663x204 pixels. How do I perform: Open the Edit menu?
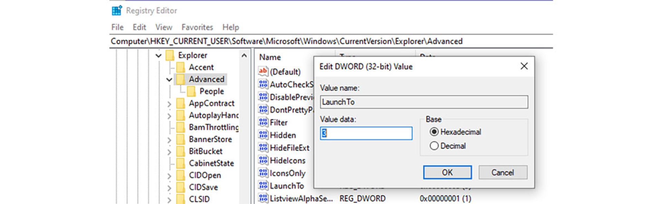coord(139,27)
